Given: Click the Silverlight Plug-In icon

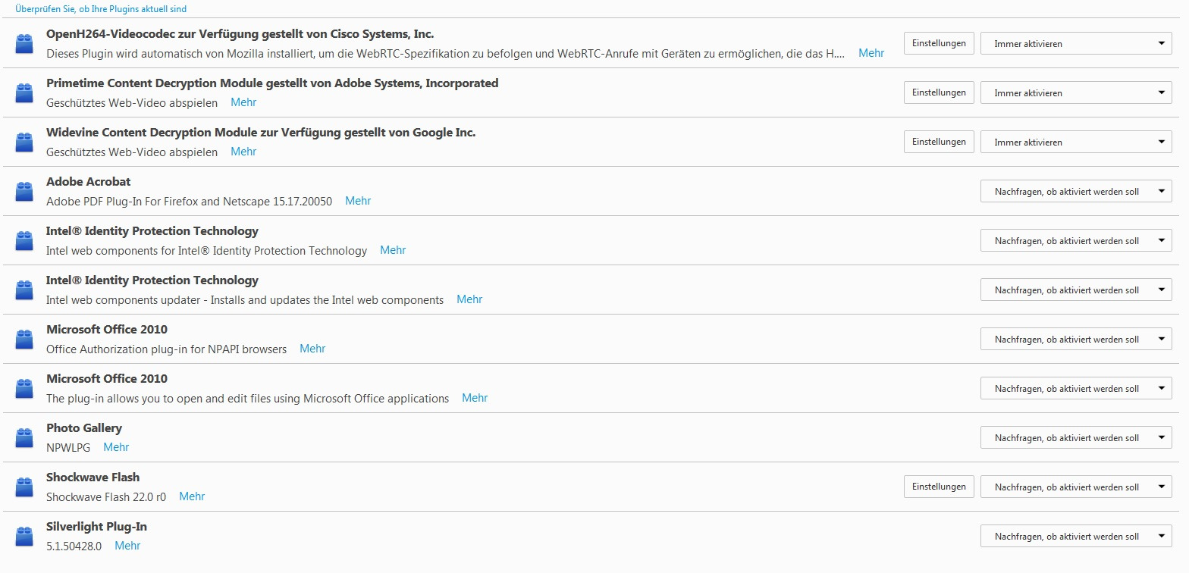Looking at the screenshot, I should tap(24, 537).
